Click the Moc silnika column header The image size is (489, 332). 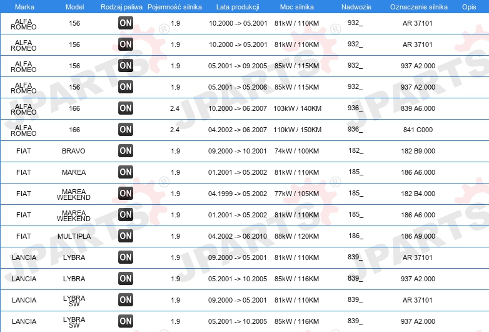(x=296, y=7)
